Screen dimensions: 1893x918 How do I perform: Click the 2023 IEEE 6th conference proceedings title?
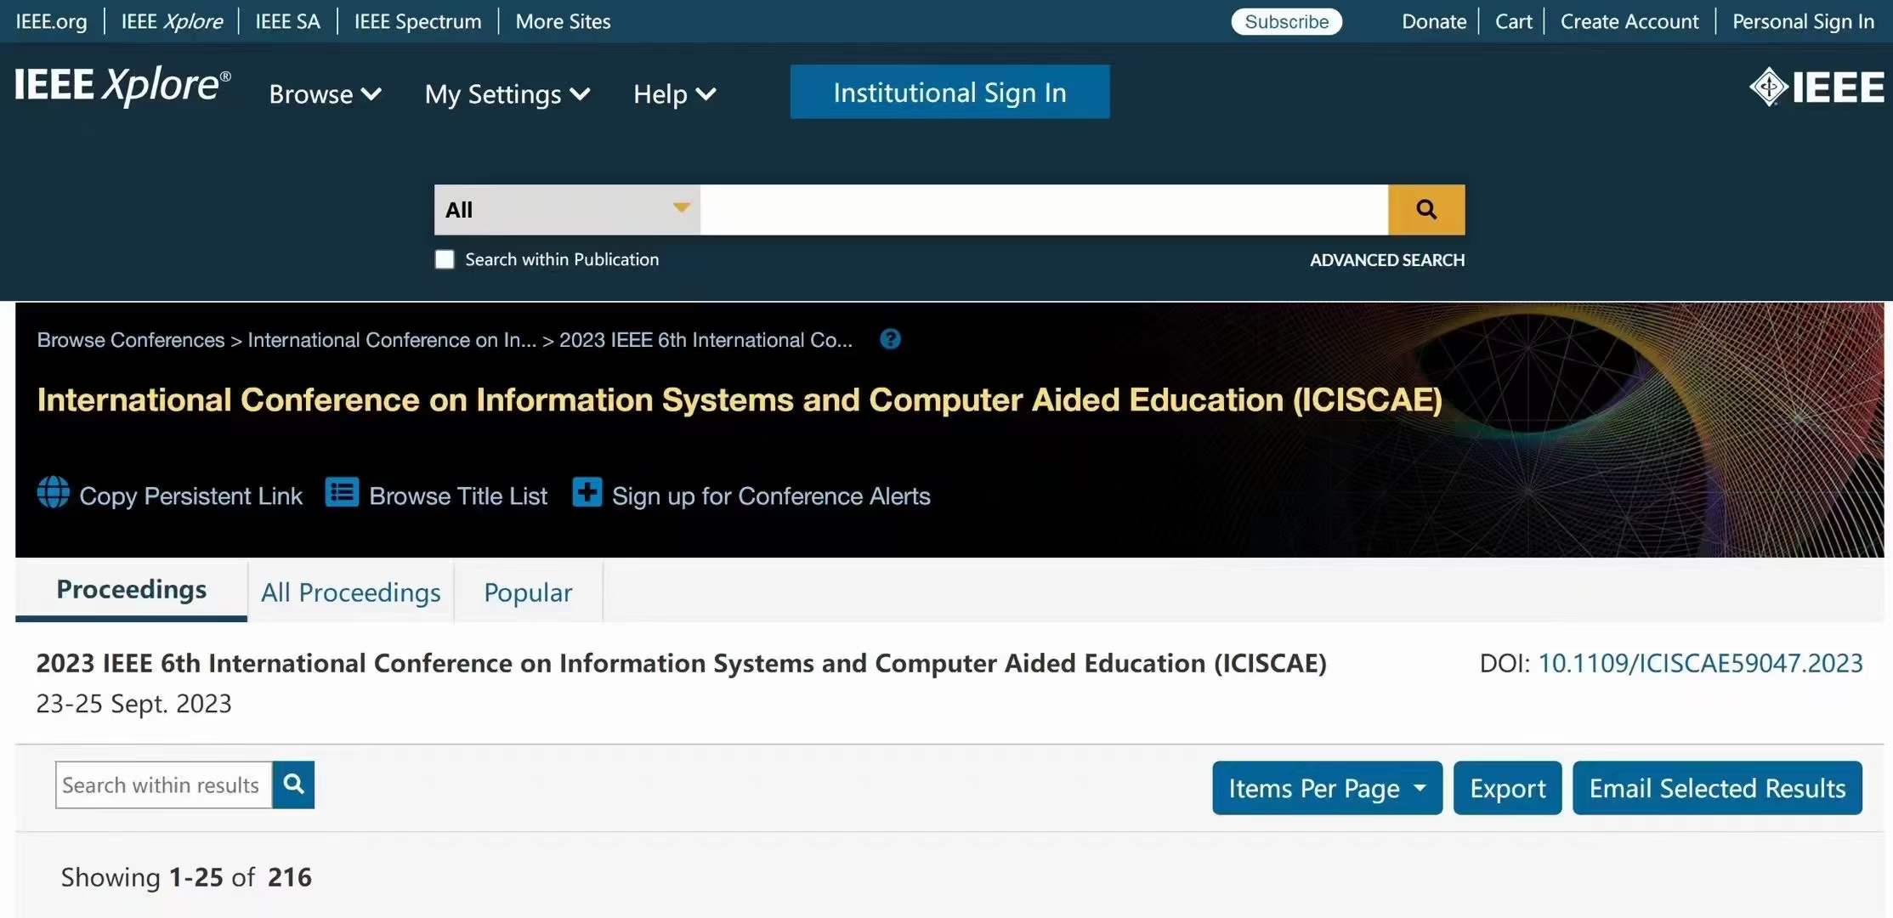click(681, 663)
